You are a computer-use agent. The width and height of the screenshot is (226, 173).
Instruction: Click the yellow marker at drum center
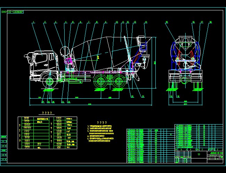[x=98, y=57]
